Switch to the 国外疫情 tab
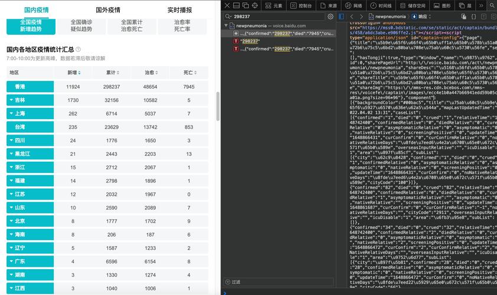Screen dimensions: 497x295 [x=108, y=10]
